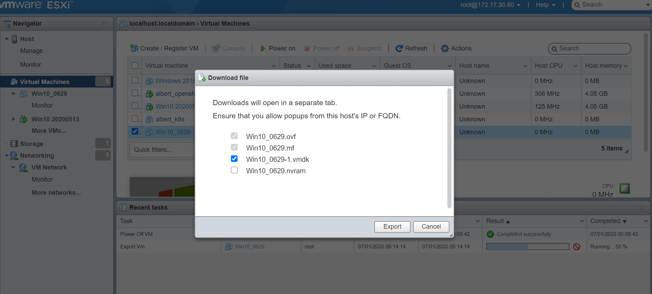The width and height of the screenshot is (652, 294).
Task: Open the root@172.17.30.60 user dropdown
Action: (x=490, y=5)
